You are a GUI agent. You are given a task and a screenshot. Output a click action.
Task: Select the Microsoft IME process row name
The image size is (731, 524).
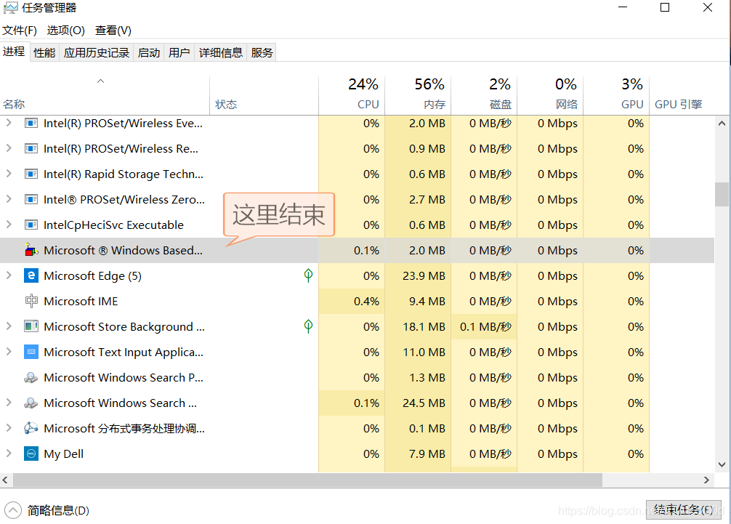tap(81, 302)
